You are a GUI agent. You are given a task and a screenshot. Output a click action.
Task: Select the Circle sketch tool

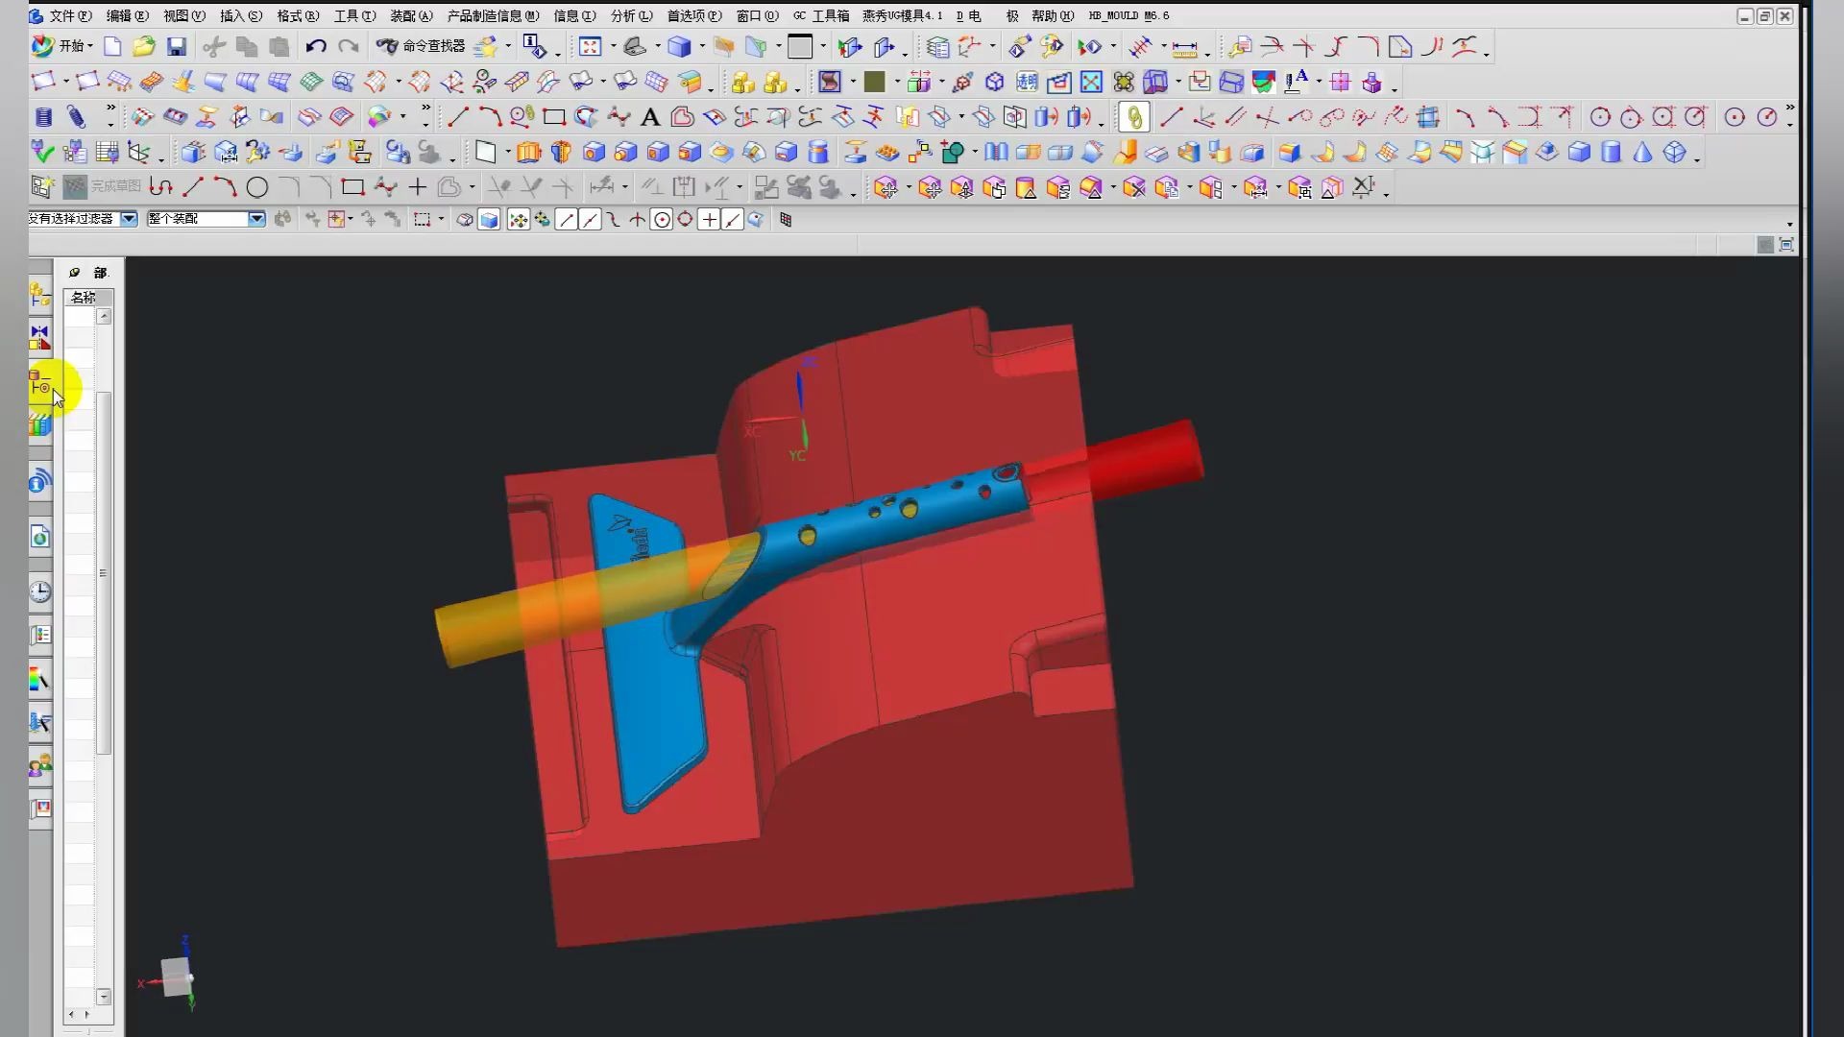(256, 188)
